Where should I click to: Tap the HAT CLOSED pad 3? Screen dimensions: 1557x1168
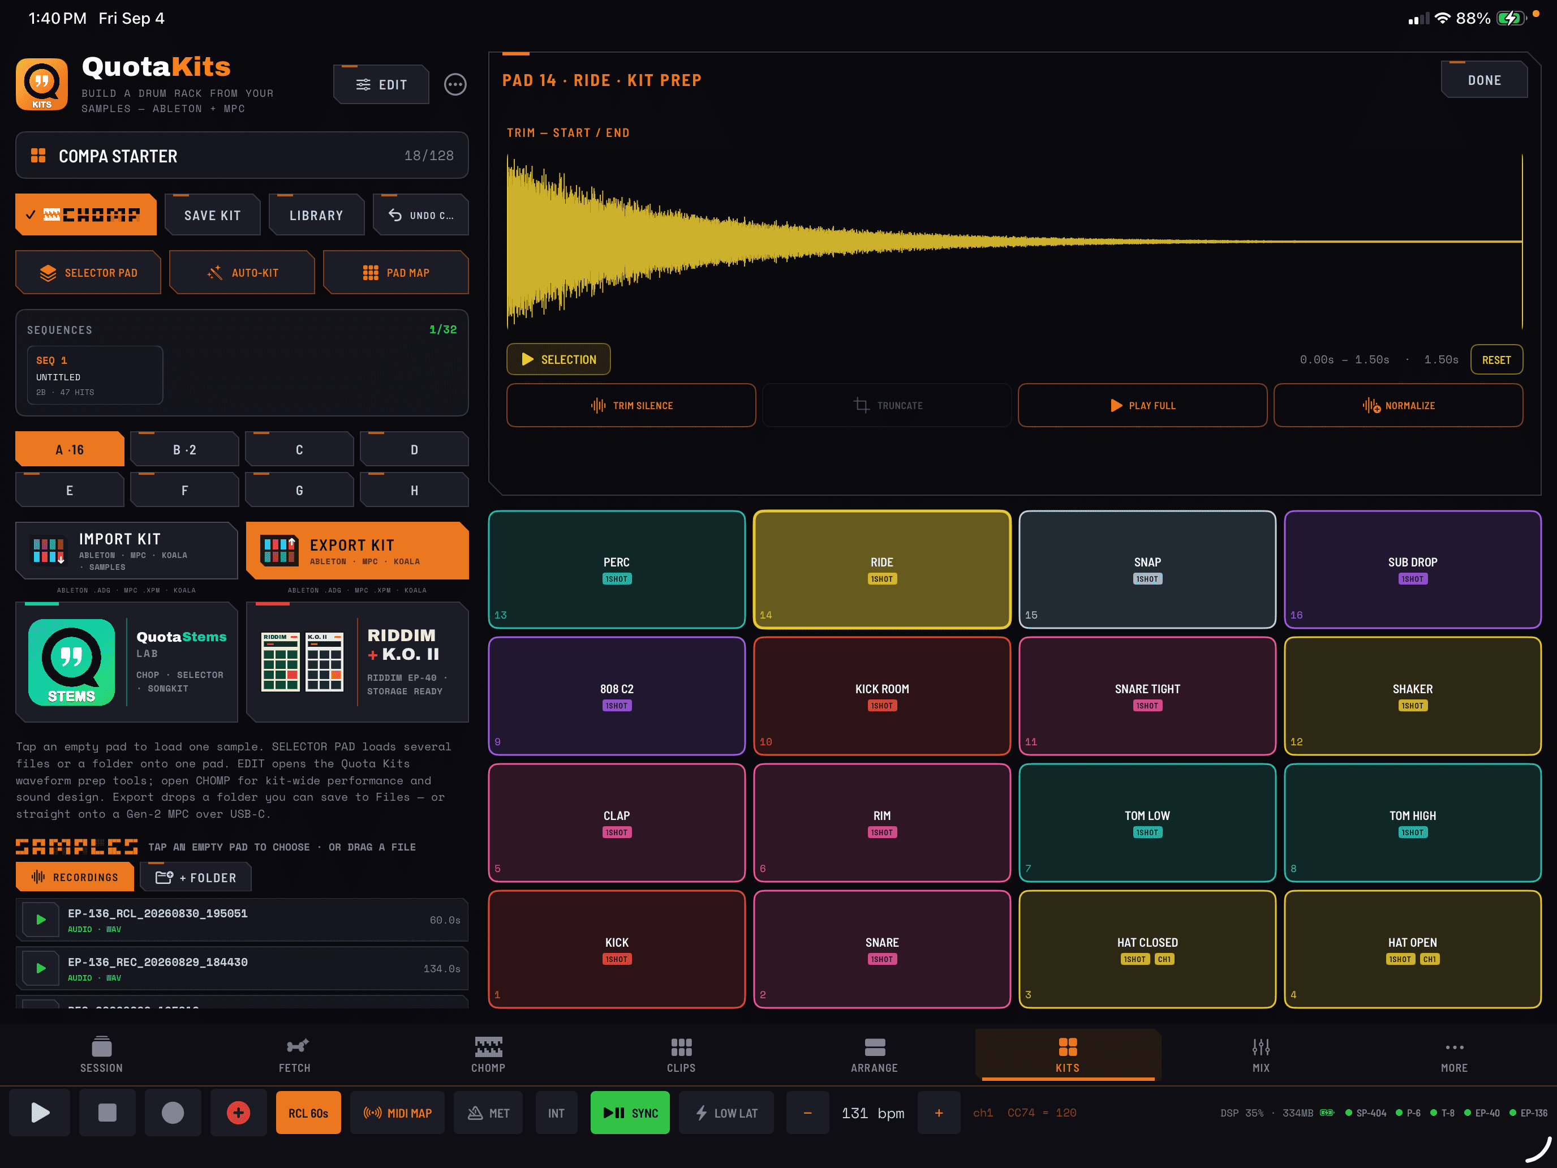click(1147, 949)
